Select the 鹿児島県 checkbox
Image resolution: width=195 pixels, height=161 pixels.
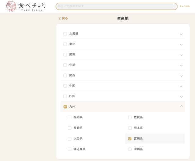[69, 149]
